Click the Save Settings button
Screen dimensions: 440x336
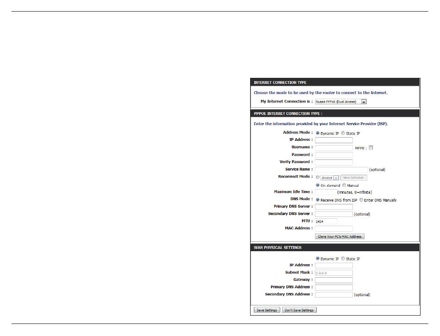(x=267, y=310)
